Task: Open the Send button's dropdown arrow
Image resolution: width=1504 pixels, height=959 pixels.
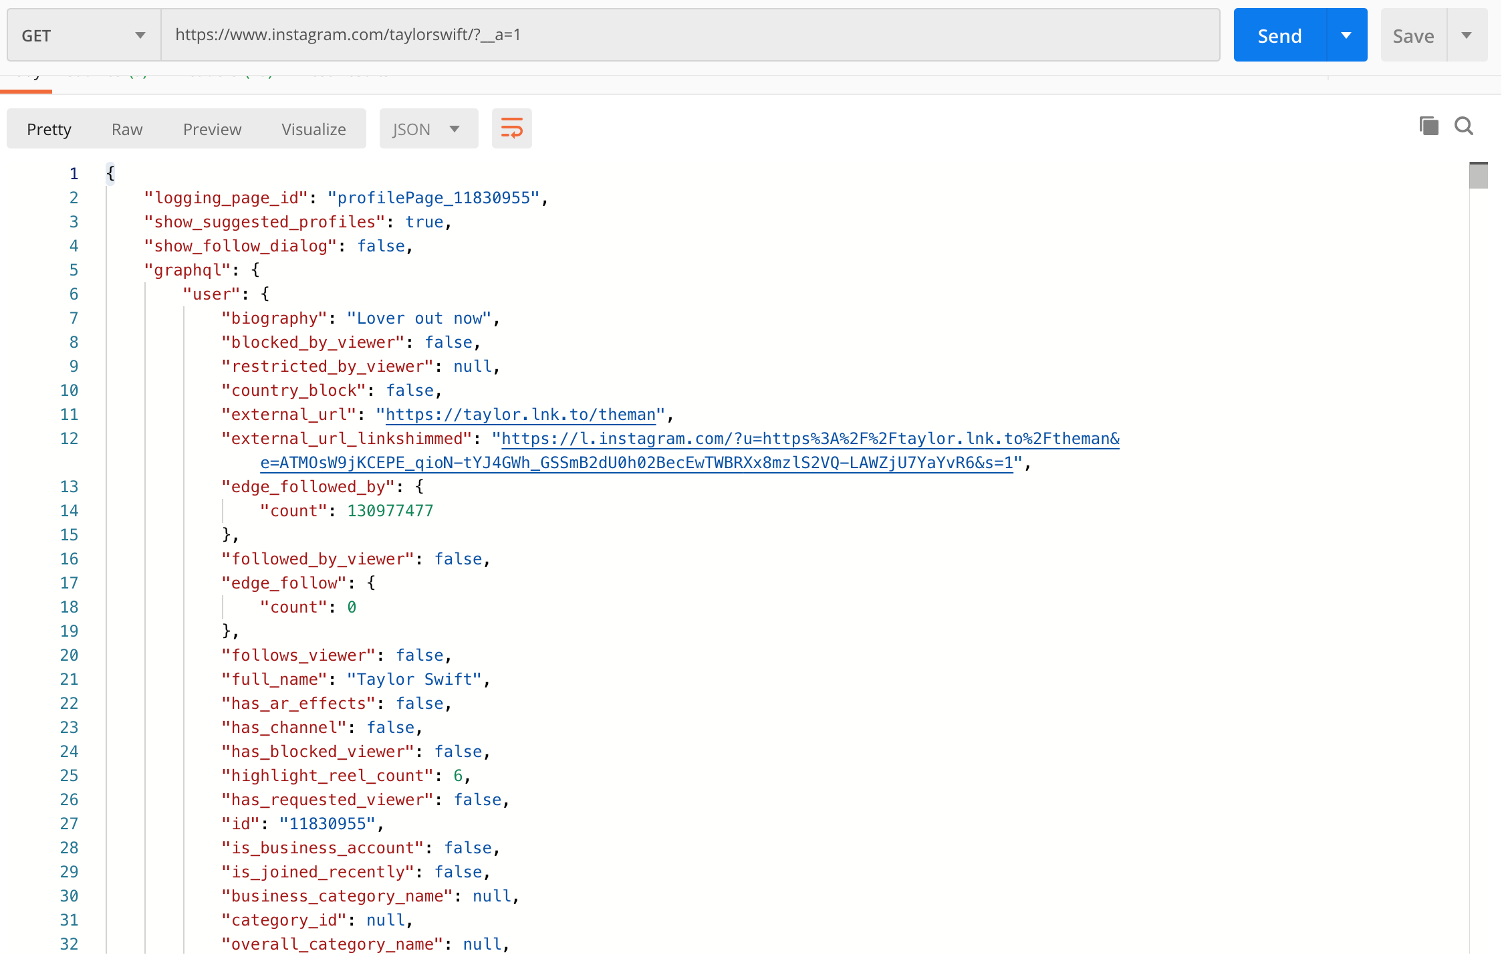Action: coord(1346,35)
